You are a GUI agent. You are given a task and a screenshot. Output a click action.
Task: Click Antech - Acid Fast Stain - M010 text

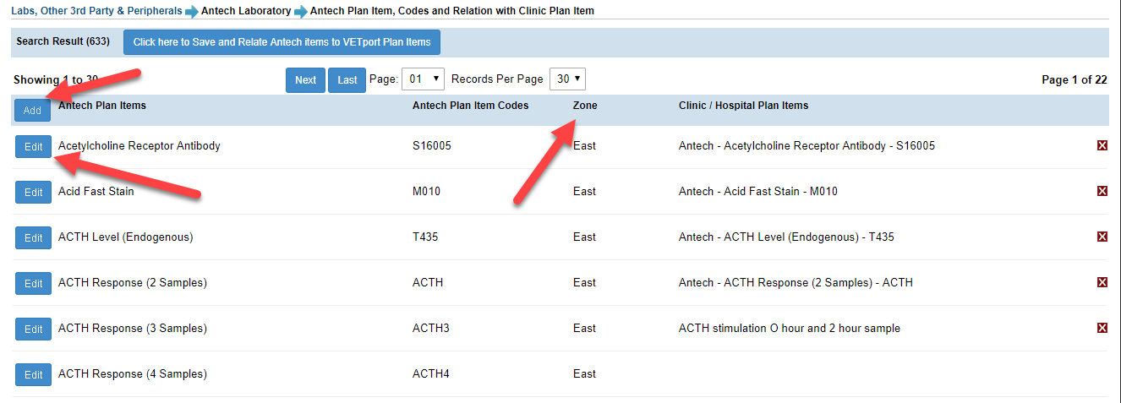point(758,191)
